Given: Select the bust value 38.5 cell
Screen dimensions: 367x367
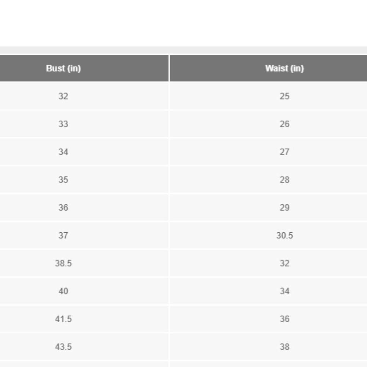Looking at the screenshot, I should 63,263.
